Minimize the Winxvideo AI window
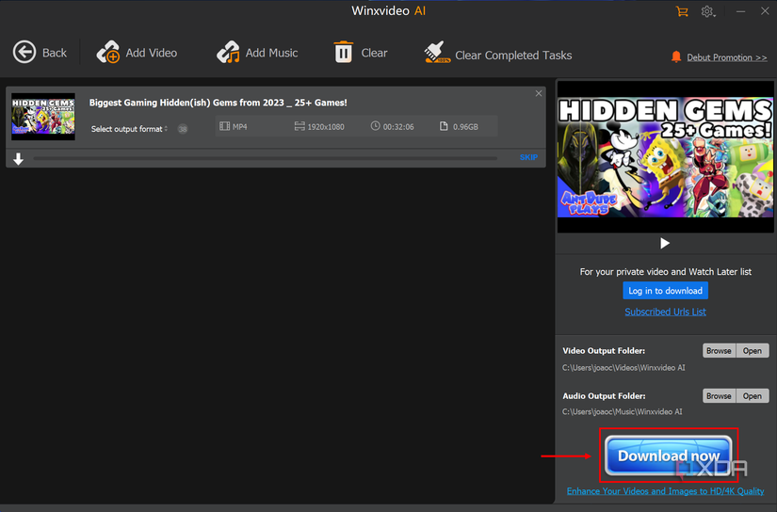The width and height of the screenshot is (777, 512). (x=740, y=11)
